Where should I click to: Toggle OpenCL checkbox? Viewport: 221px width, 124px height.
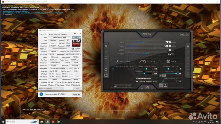49,83
